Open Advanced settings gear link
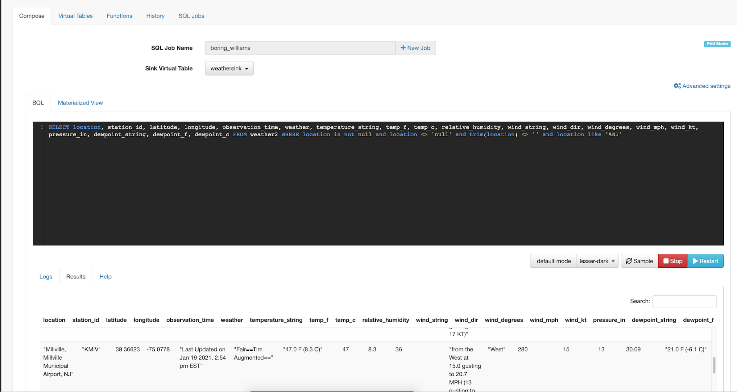737x392 pixels. click(x=702, y=86)
